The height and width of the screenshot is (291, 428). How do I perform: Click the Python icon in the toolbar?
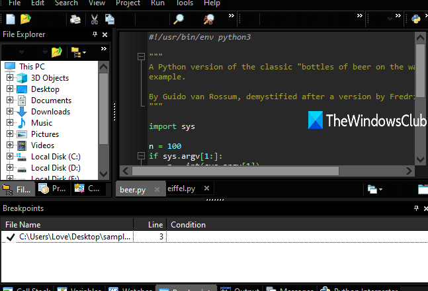tap(415, 19)
